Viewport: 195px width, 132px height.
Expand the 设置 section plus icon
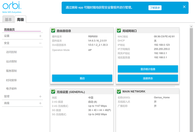[40, 36]
